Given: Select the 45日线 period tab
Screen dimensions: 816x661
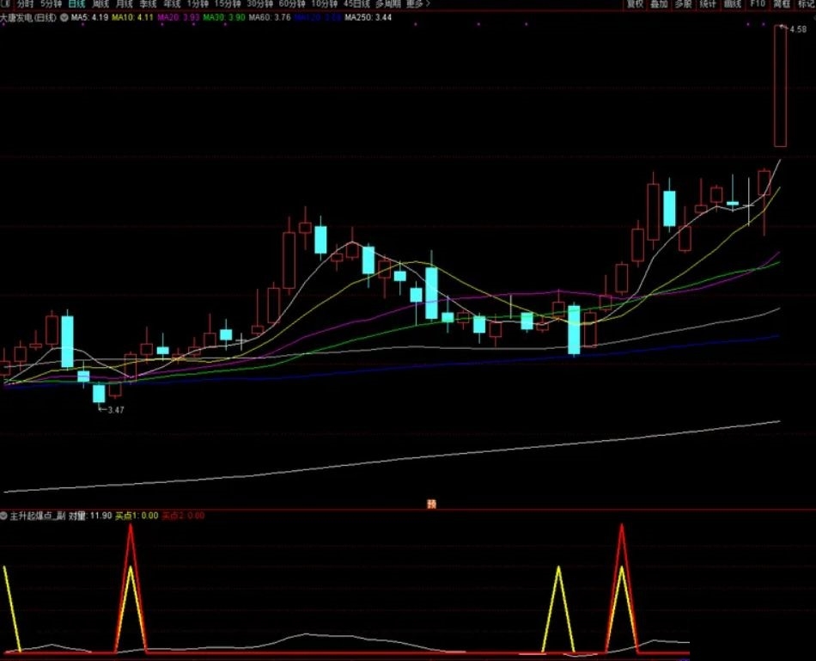Looking at the screenshot, I should pyautogui.click(x=356, y=3).
